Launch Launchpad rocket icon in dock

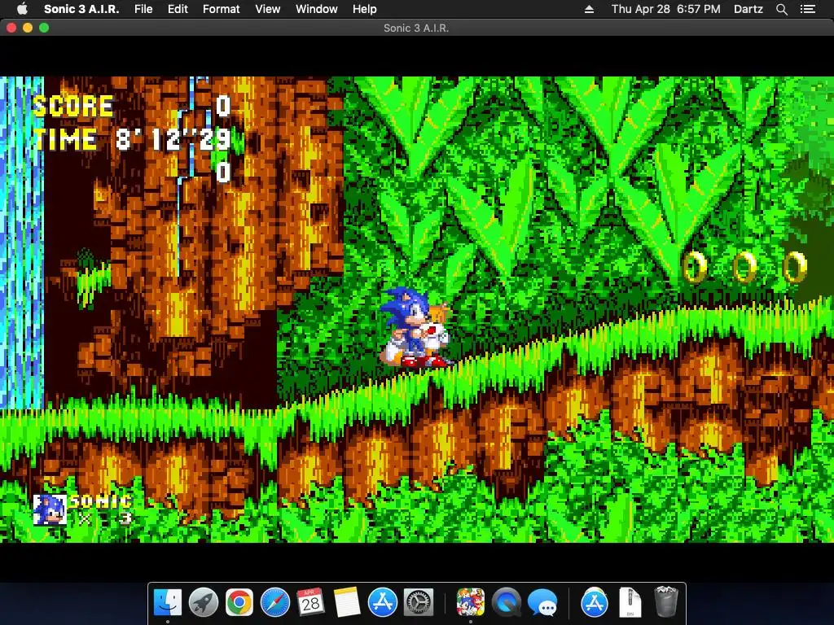point(203,602)
